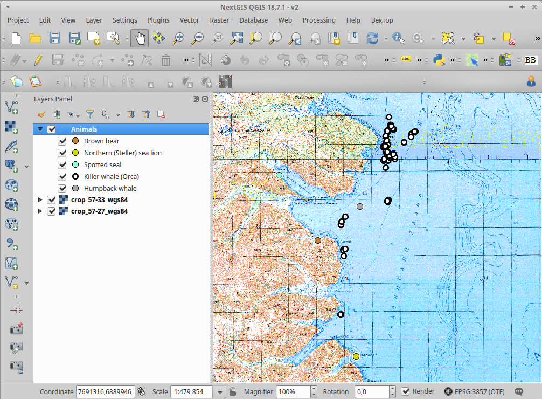Open the Raster menu
Image resolution: width=542 pixels, height=399 pixels.
(219, 20)
